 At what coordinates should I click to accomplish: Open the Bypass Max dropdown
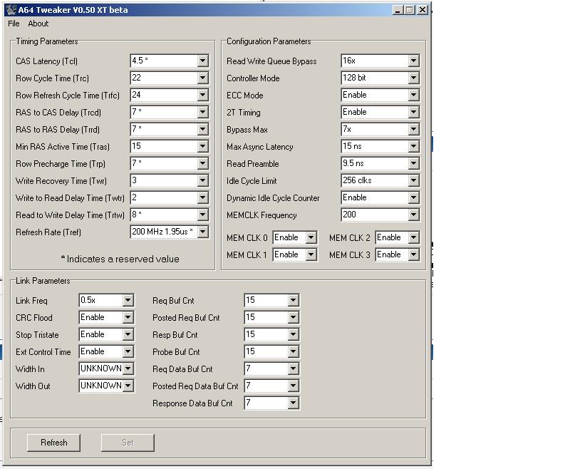coord(414,129)
